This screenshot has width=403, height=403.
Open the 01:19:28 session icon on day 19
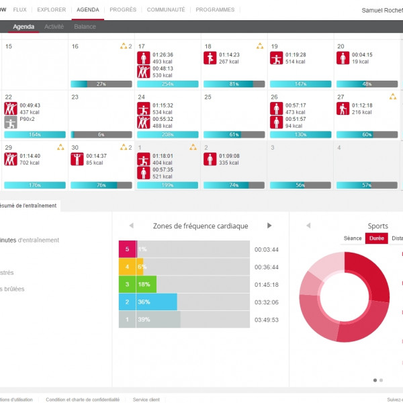coord(276,58)
